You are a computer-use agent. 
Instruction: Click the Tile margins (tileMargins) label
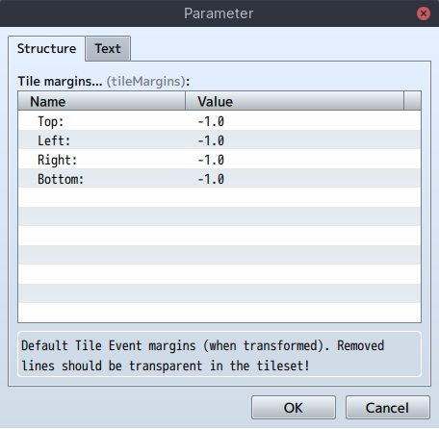pos(104,81)
